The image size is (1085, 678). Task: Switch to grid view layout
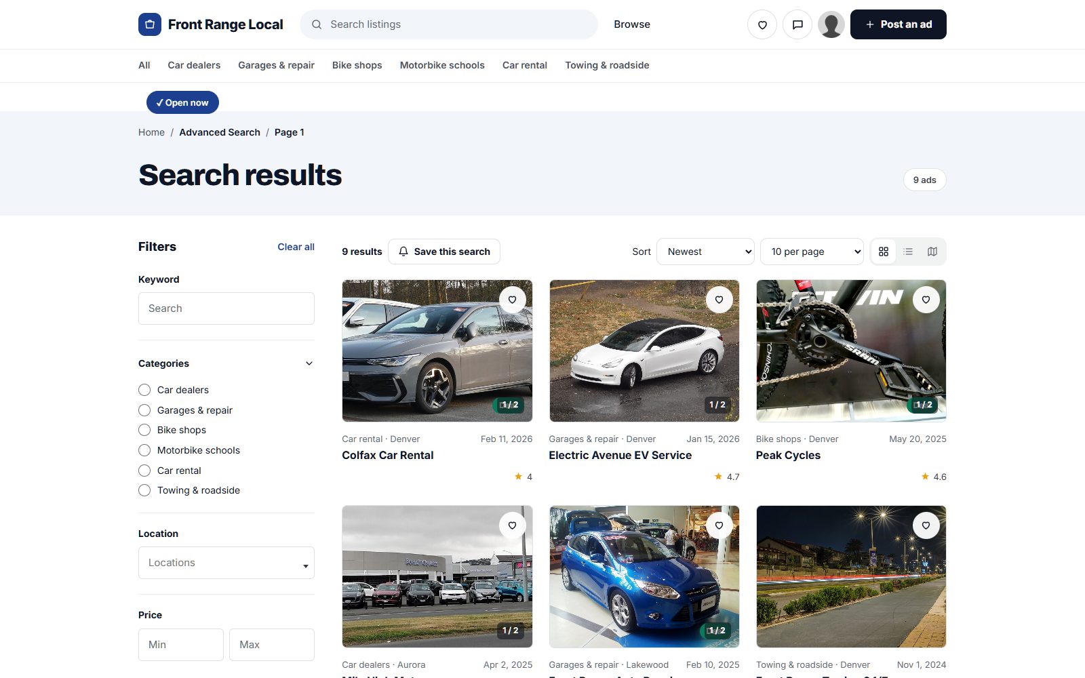(x=884, y=252)
